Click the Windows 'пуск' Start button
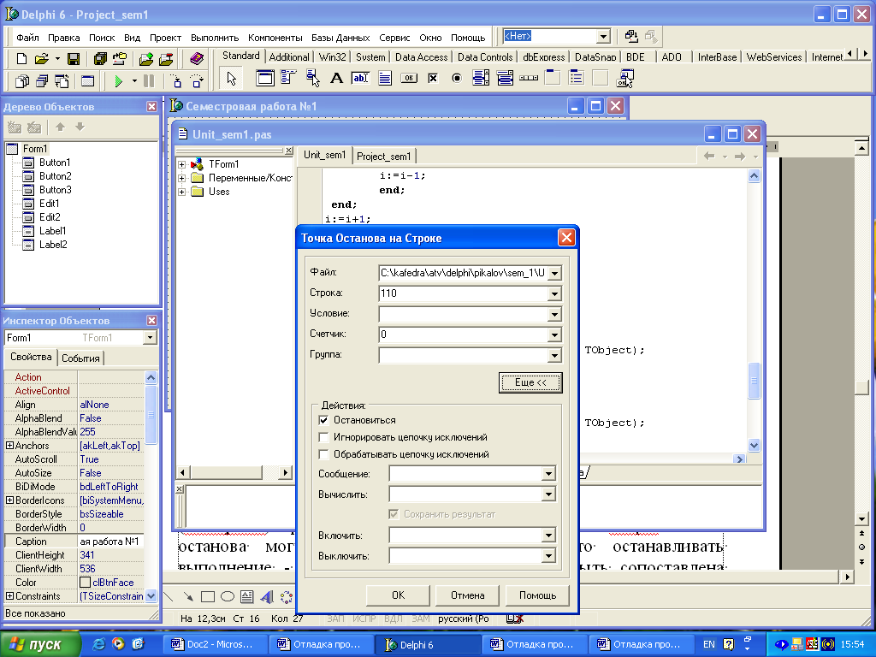This screenshot has width=876, height=657. click(x=40, y=644)
